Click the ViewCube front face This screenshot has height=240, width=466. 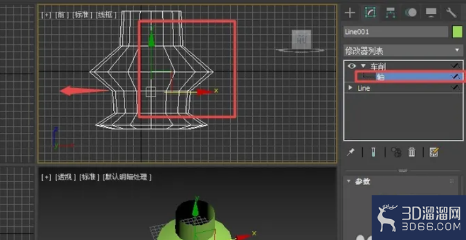click(301, 39)
